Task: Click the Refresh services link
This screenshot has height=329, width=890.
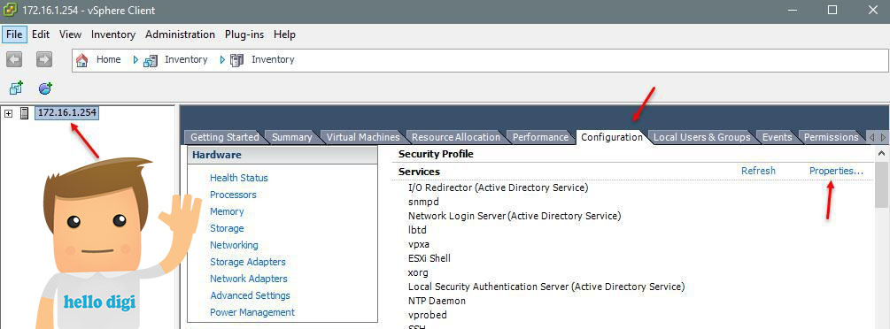Action: [758, 171]
